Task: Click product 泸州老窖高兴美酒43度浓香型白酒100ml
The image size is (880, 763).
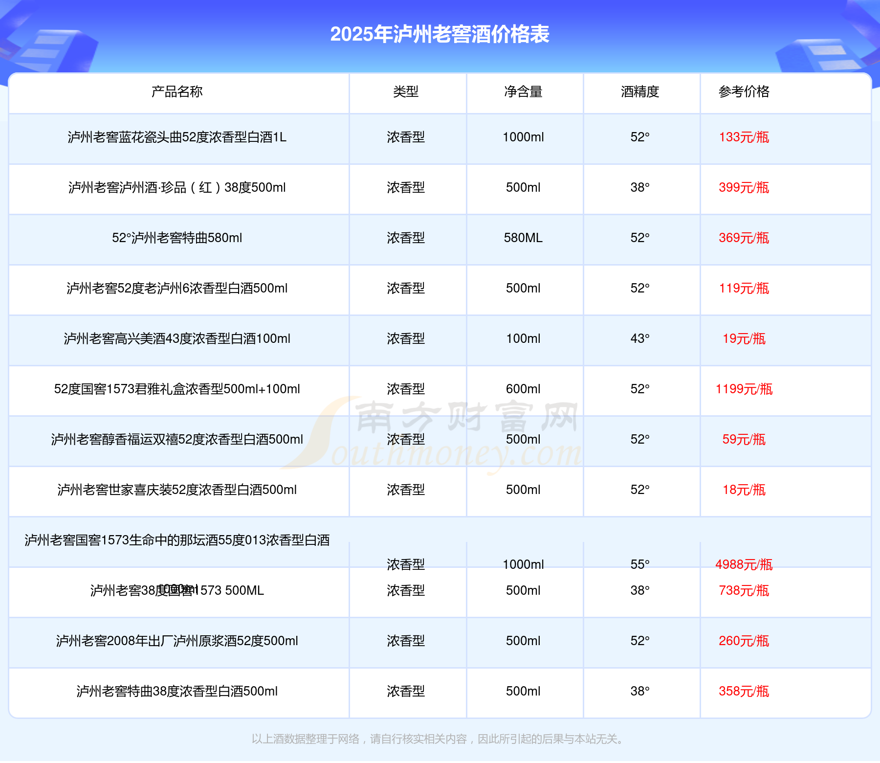Action: 177,338
